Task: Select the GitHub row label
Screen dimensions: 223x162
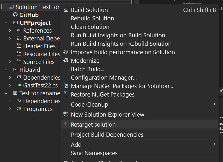Action: [29, 15]
